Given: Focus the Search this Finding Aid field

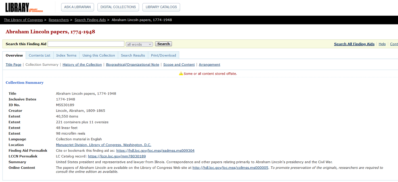Looking at the screenshot, I should click(86, 44).
